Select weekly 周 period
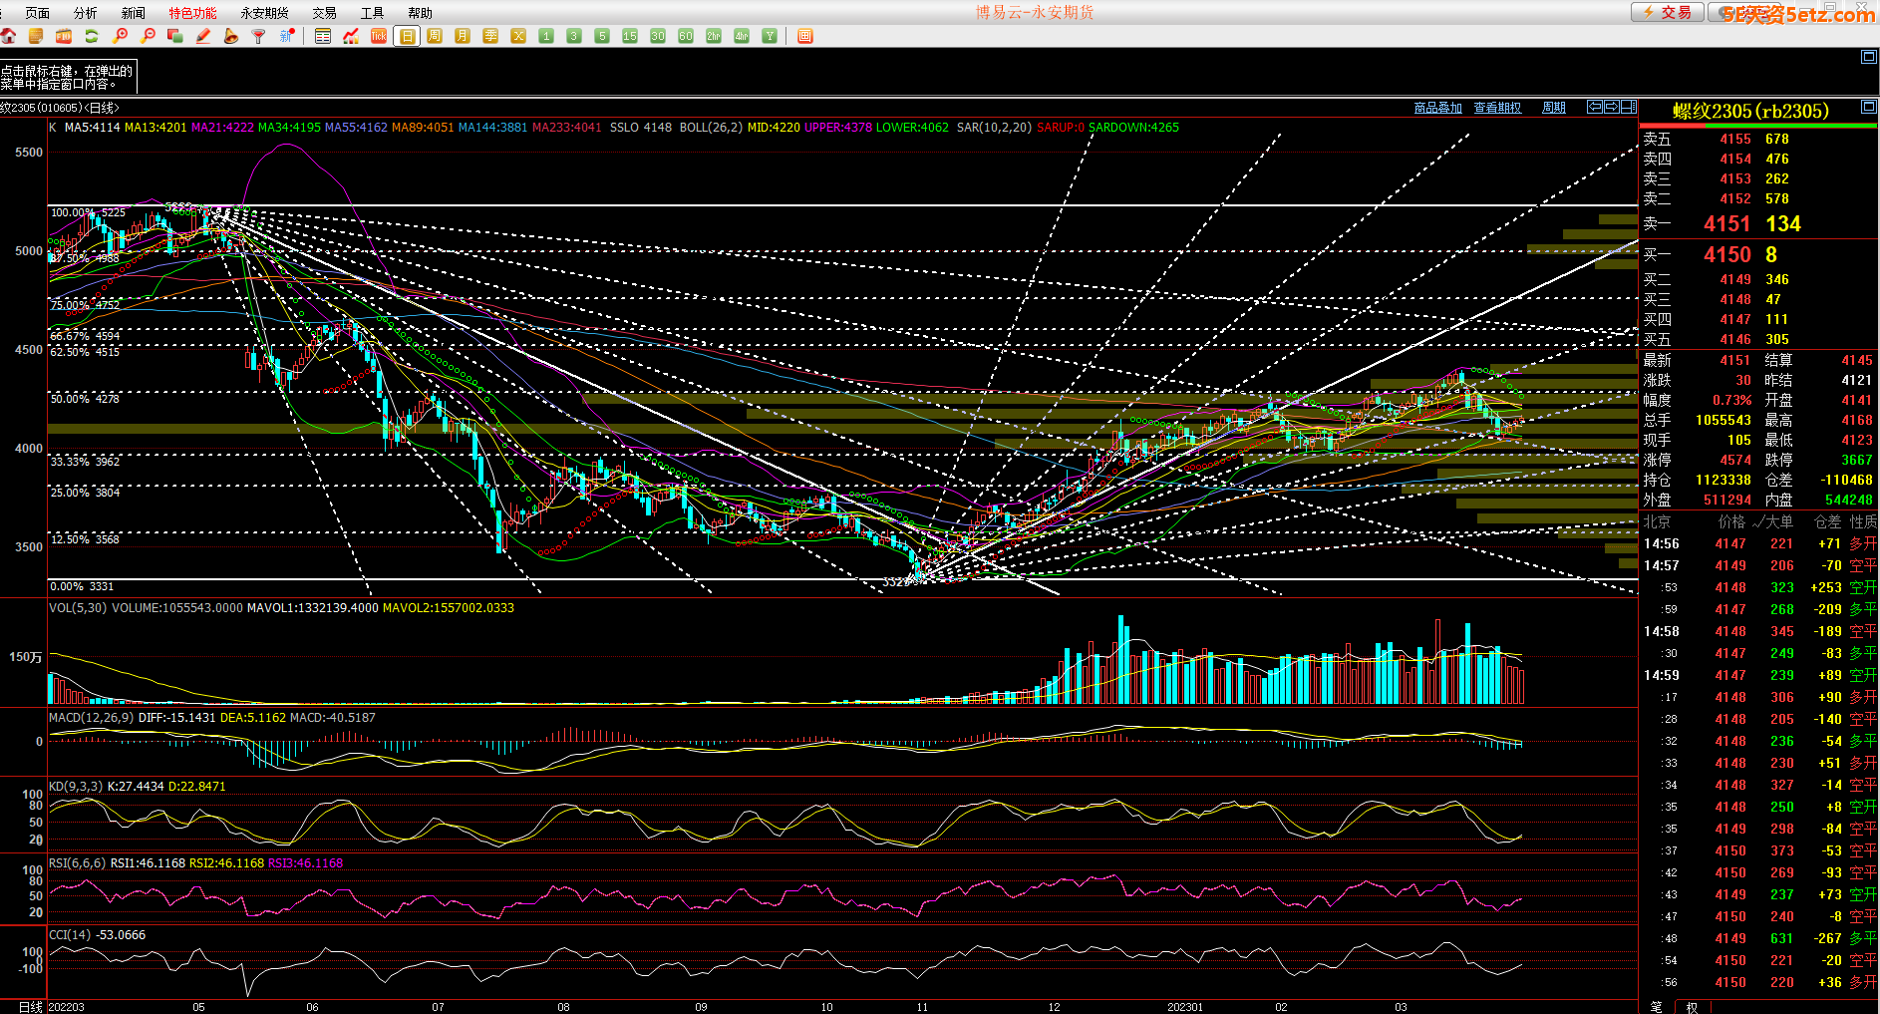This screenshot has height=1014, width=1880. [435, 36]
